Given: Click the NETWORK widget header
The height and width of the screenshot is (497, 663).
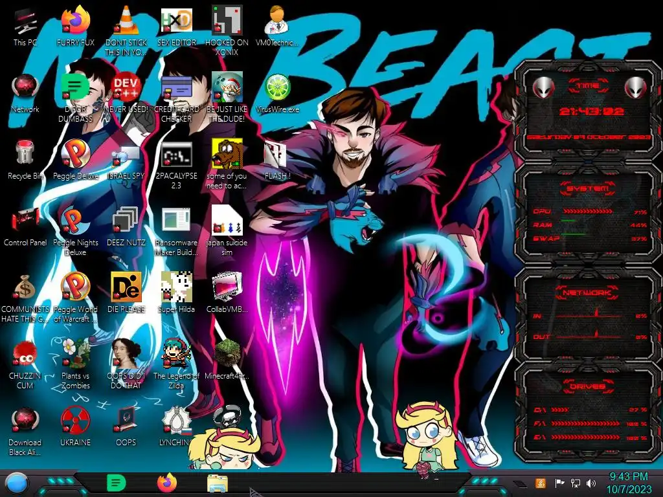Looking at the screenshot, I should pos(588,293).
